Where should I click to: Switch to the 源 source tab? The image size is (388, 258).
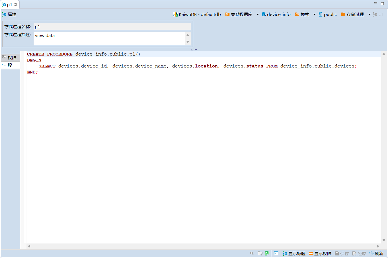click(10, 65)
